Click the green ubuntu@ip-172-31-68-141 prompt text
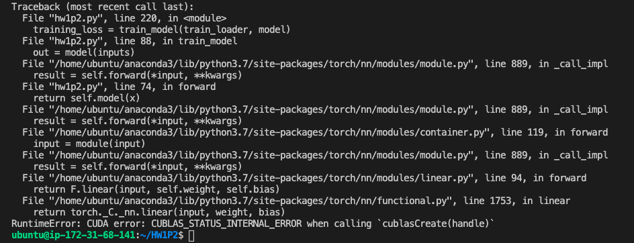 73,236
